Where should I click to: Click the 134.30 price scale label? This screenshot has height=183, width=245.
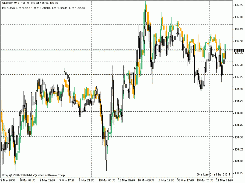click(239, 137)
